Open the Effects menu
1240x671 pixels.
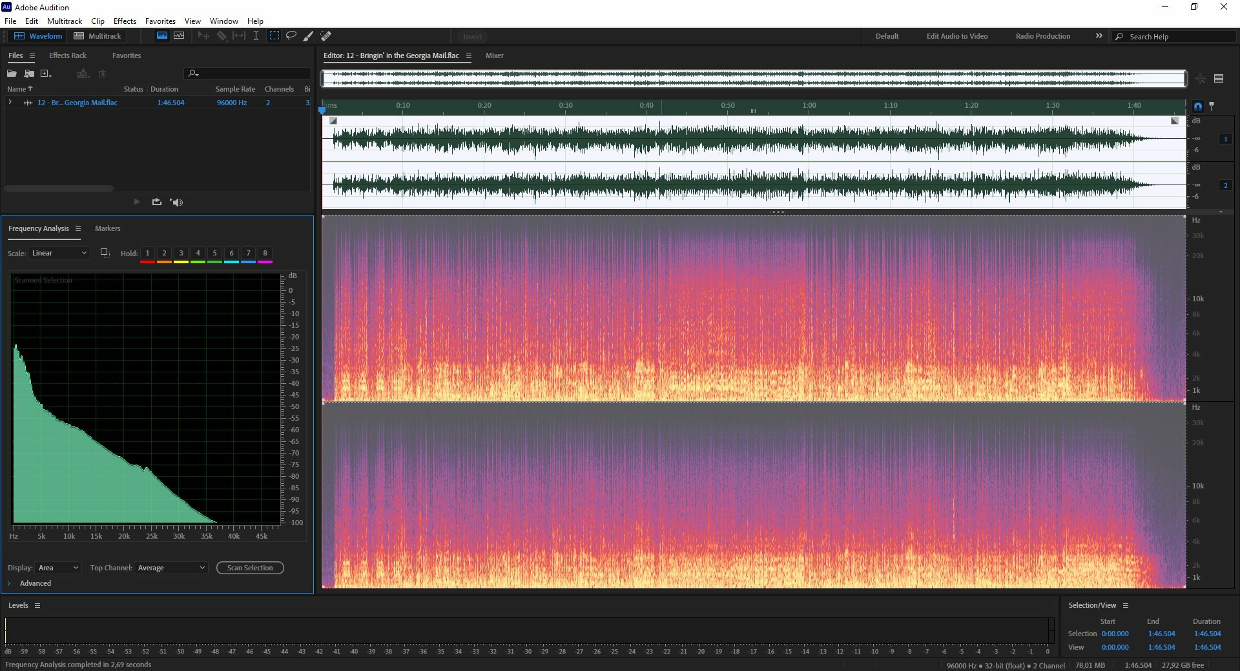click(x=125, y=21)
